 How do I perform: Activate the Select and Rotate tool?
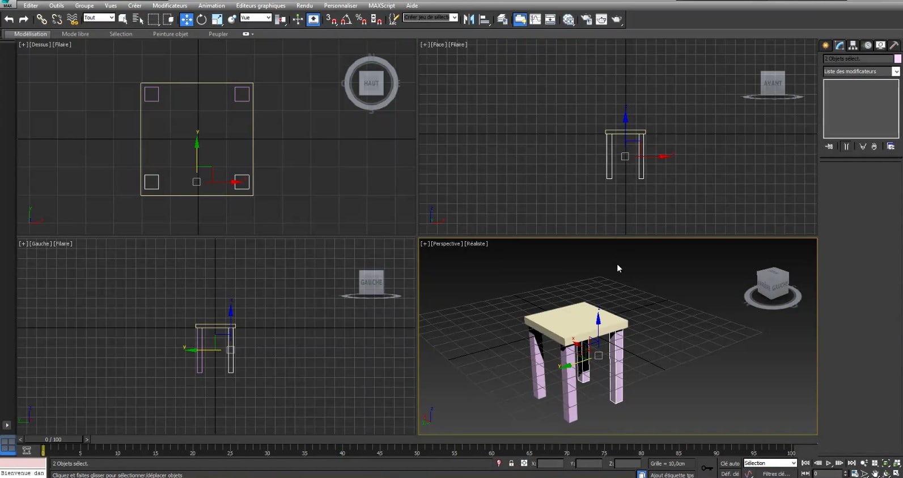202,19
